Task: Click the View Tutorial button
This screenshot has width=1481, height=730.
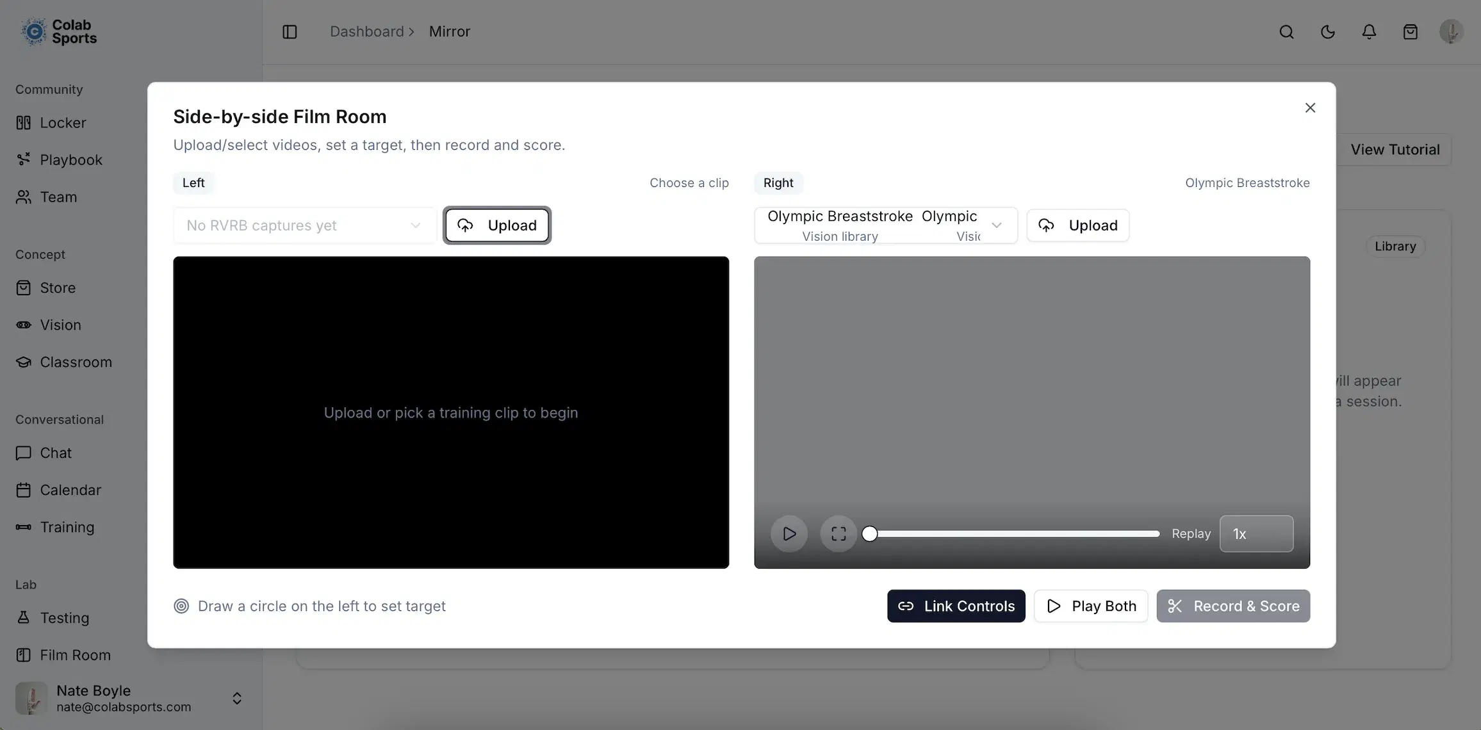Action: 1395,149
